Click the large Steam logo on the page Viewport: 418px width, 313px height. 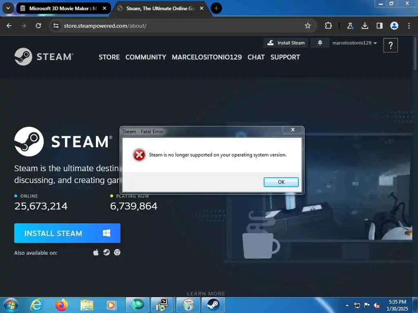pos(63,141)
